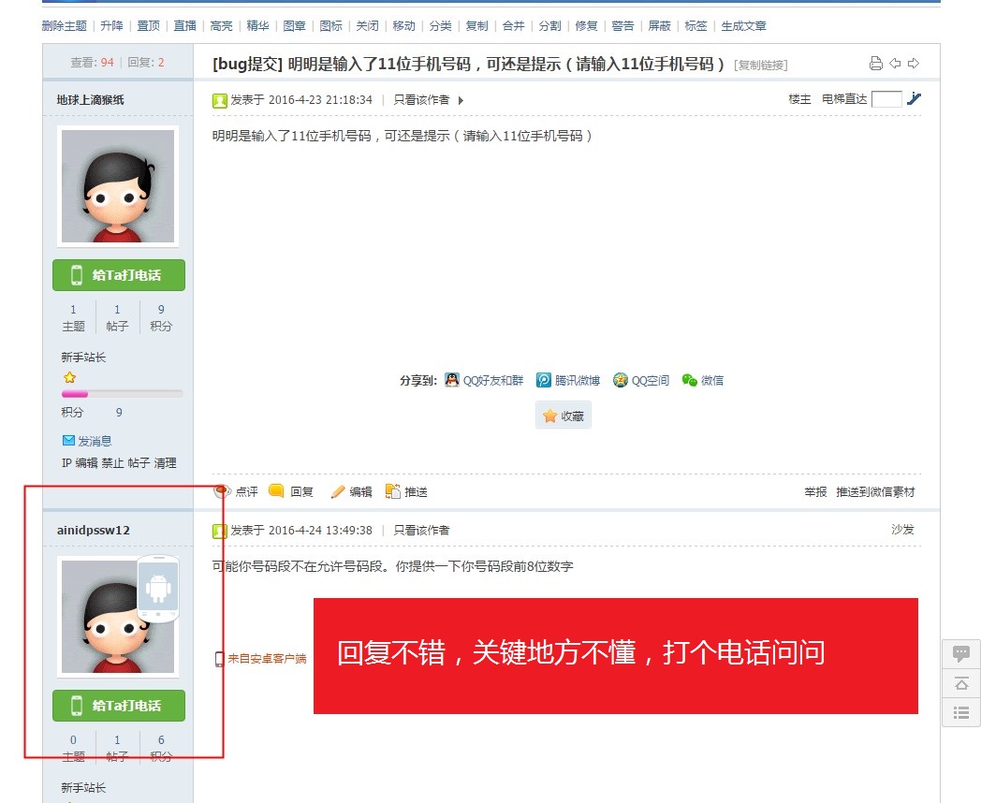981x803 pixels.
Task: Click 举报 link on first post
Action: tap(815, 492)
